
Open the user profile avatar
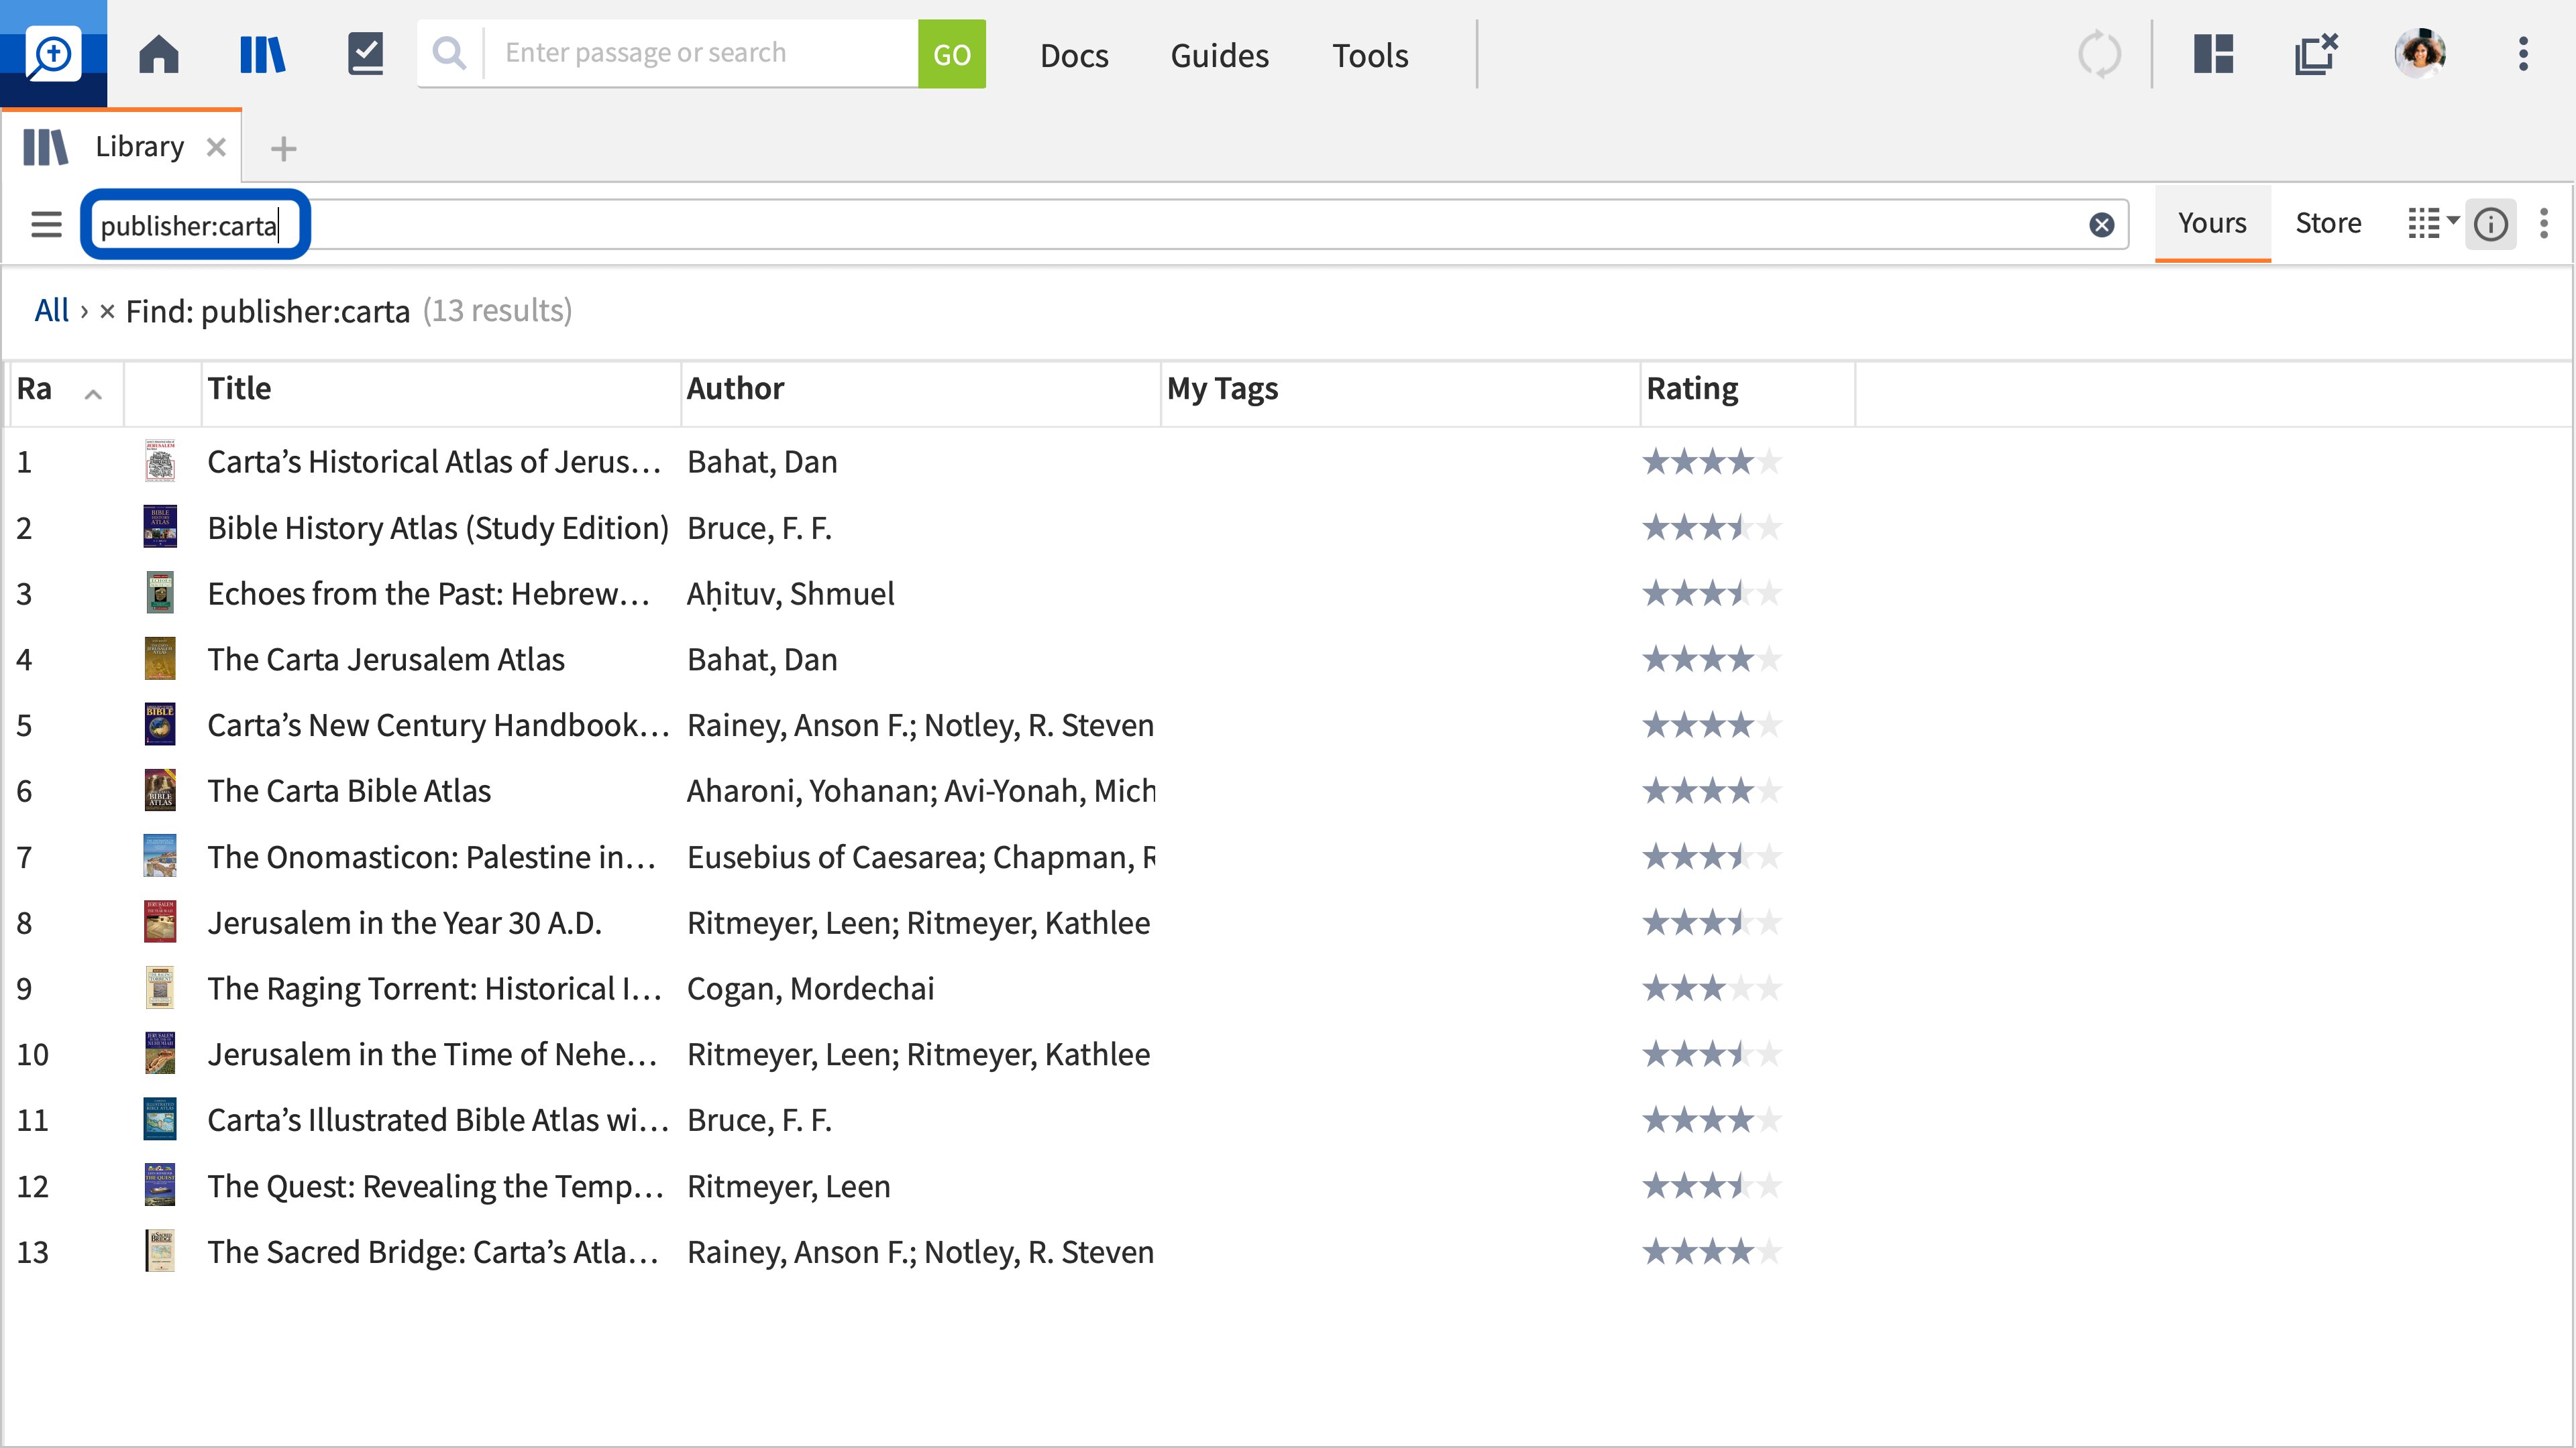[x=2420, y=53]
